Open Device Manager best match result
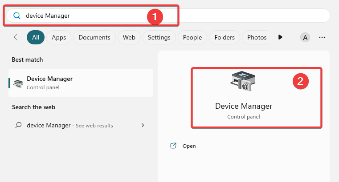Viewport: 339px width, 182px height. click(81, 83)
